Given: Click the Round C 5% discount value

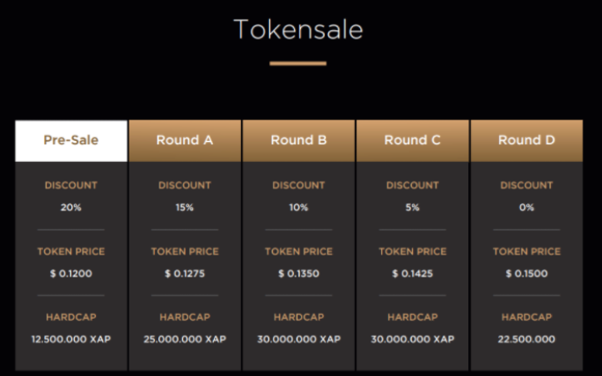Looking at the screenshot, I should click(413, 208).
